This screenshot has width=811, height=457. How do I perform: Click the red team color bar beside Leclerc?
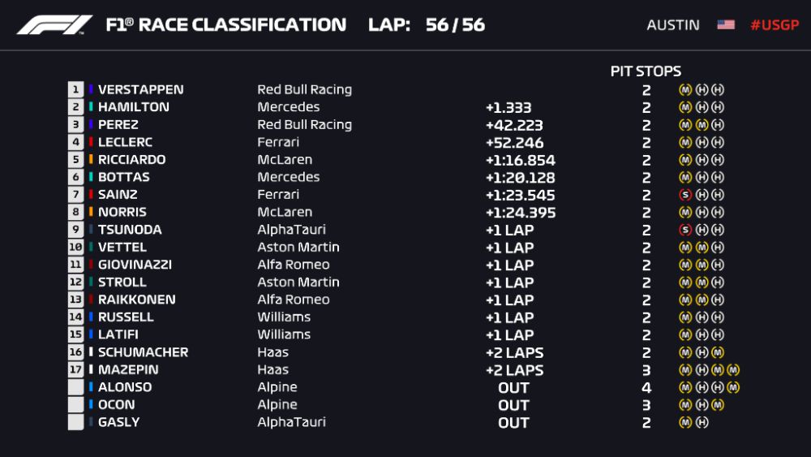click(x=92, y=142)
